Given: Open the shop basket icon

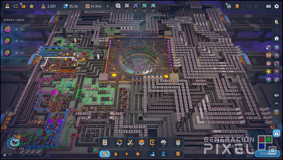Looking at the screenshot, I should (x=23, y=6).
